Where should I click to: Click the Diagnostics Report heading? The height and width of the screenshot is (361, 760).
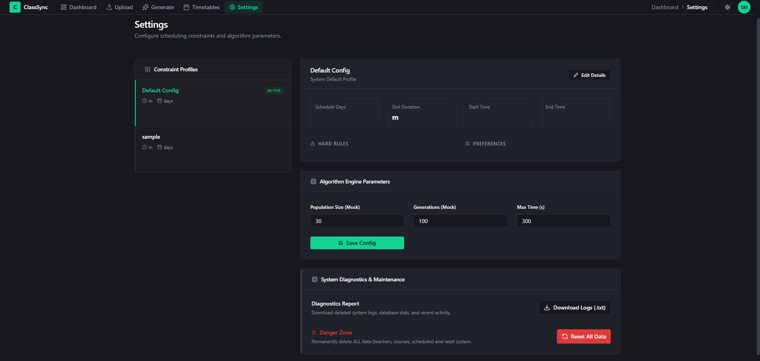coord(335,304)
